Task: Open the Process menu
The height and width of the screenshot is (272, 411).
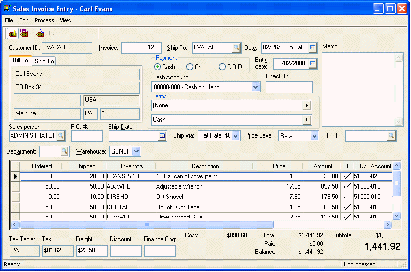Action: click(44, 20)
